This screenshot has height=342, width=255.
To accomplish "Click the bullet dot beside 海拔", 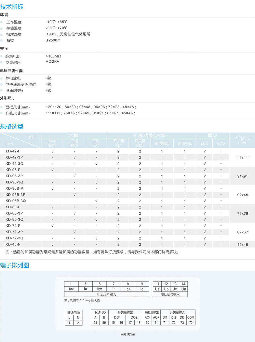I will (2, 41).
